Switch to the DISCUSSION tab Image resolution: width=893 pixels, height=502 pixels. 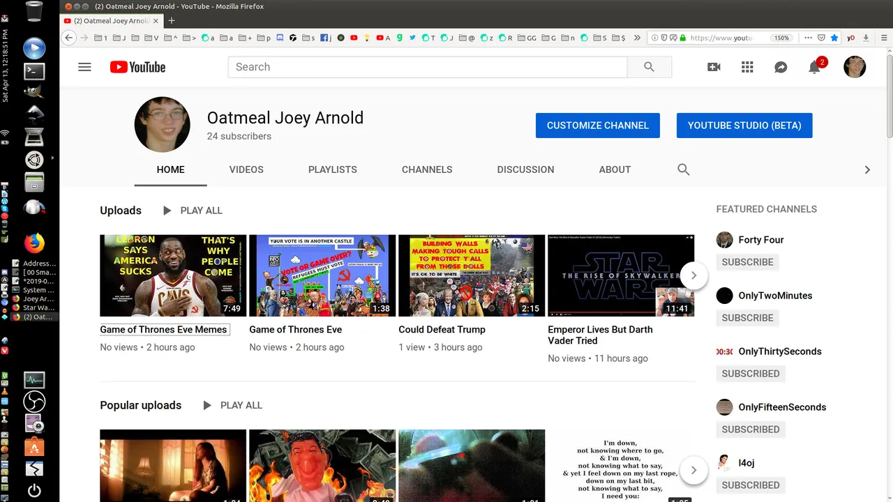(x=525, y=169)
